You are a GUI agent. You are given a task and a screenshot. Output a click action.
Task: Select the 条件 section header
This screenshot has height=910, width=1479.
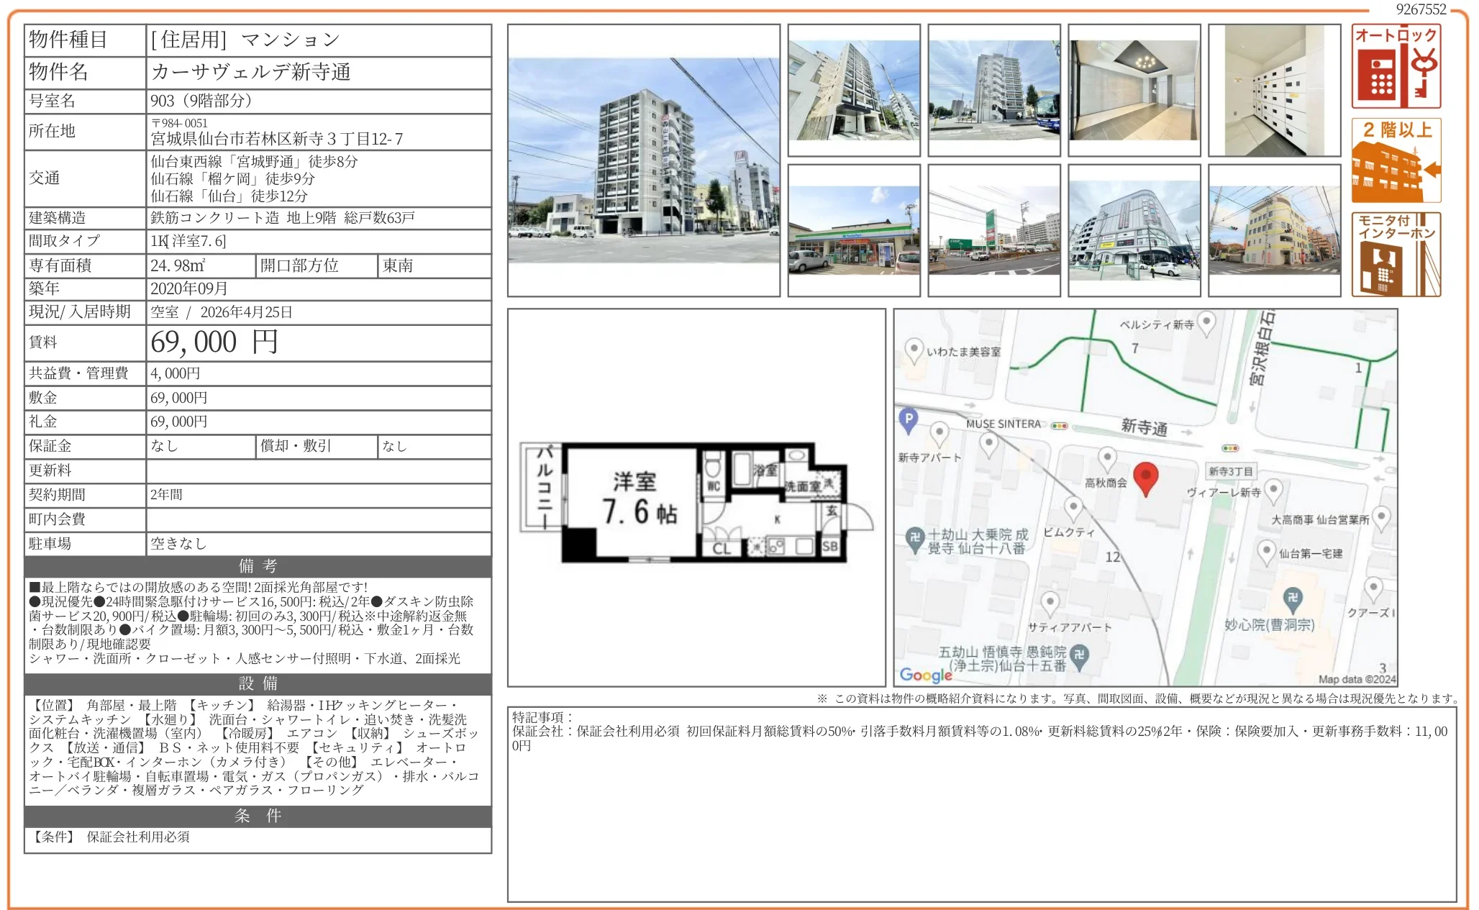258,816
